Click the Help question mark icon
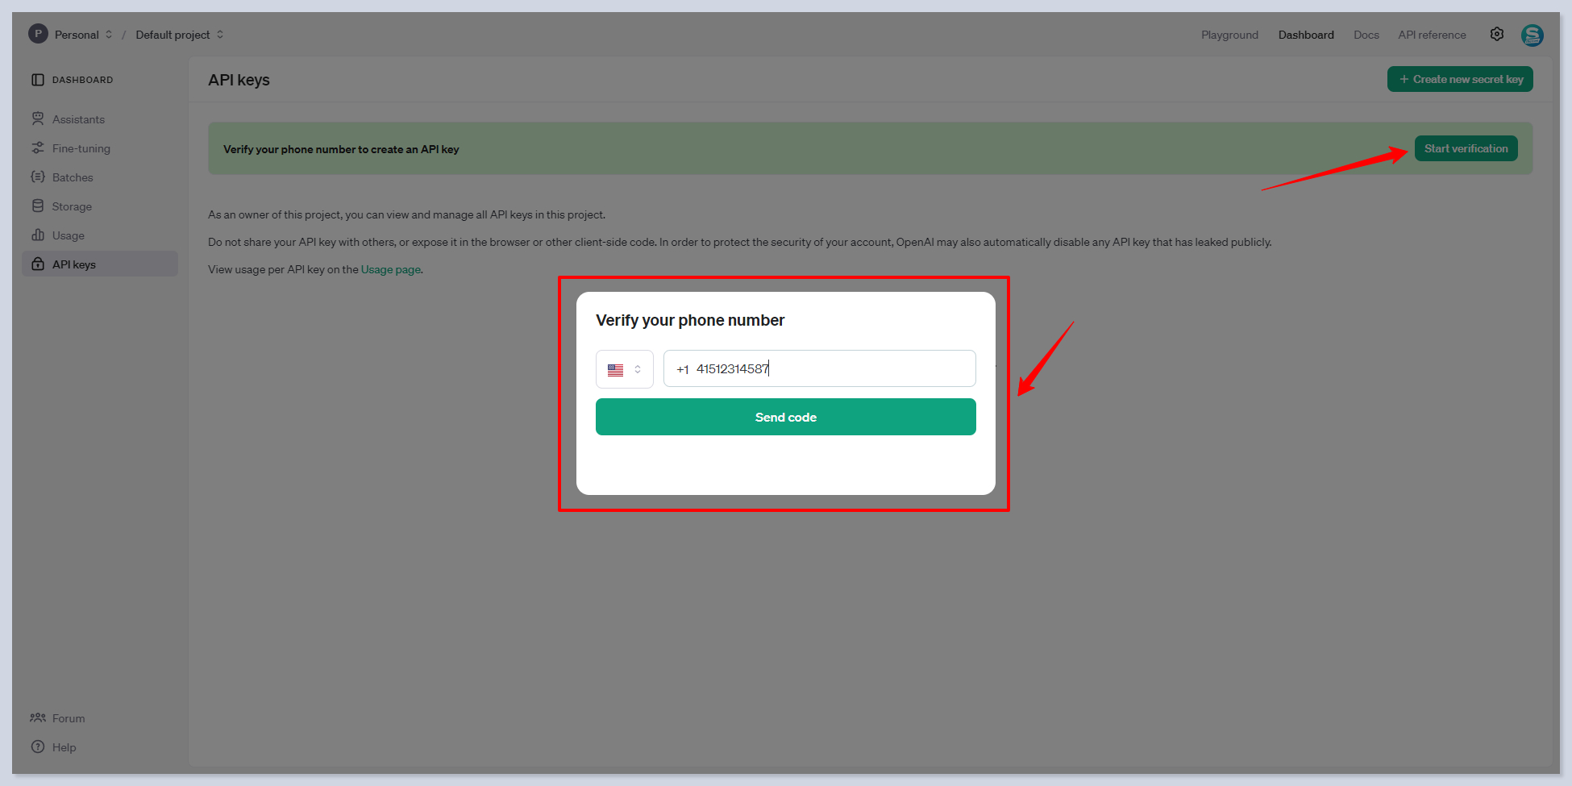The width and height of the screenshot is (1572, 786). (38, 747)
